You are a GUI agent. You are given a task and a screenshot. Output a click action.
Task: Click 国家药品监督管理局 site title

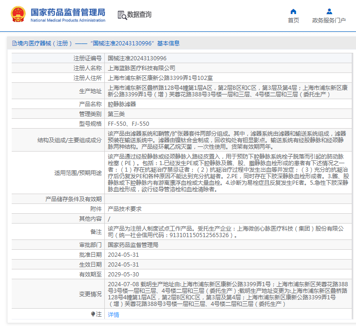tap(68, 12)
